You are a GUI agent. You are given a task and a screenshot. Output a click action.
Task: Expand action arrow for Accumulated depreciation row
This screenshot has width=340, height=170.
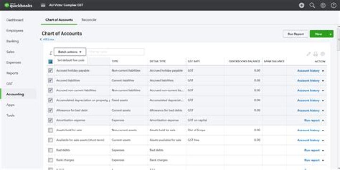click(x=323, y=101)
